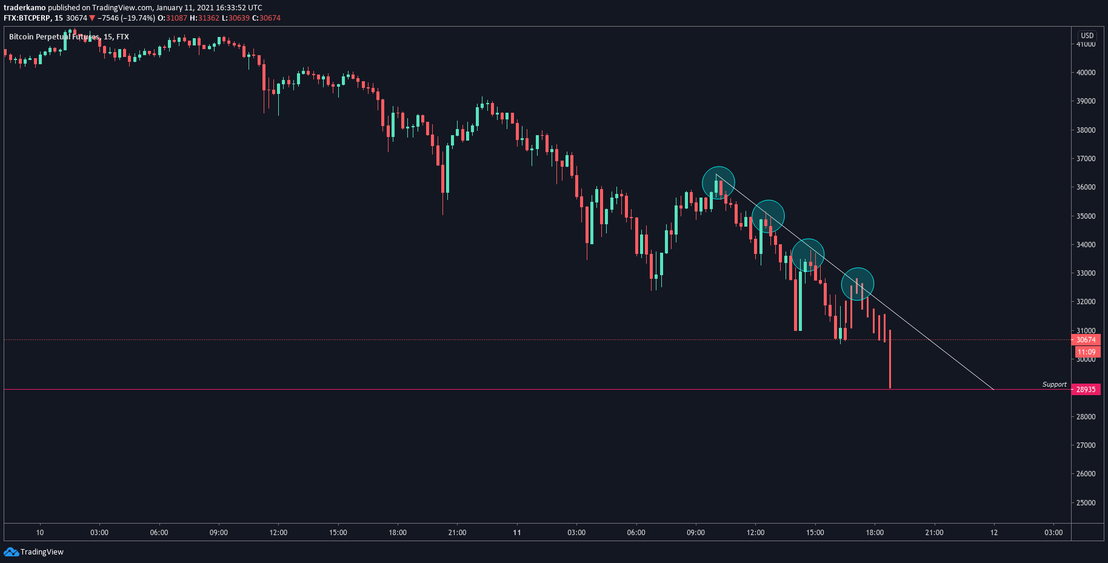Open the traderkamo author name link

click(x=25, y=8)
